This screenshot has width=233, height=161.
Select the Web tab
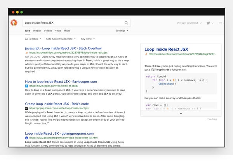28,31
